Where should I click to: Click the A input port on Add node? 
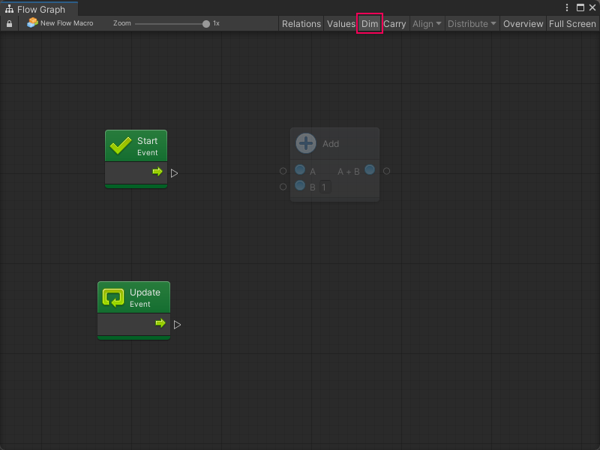click(300, 170)
